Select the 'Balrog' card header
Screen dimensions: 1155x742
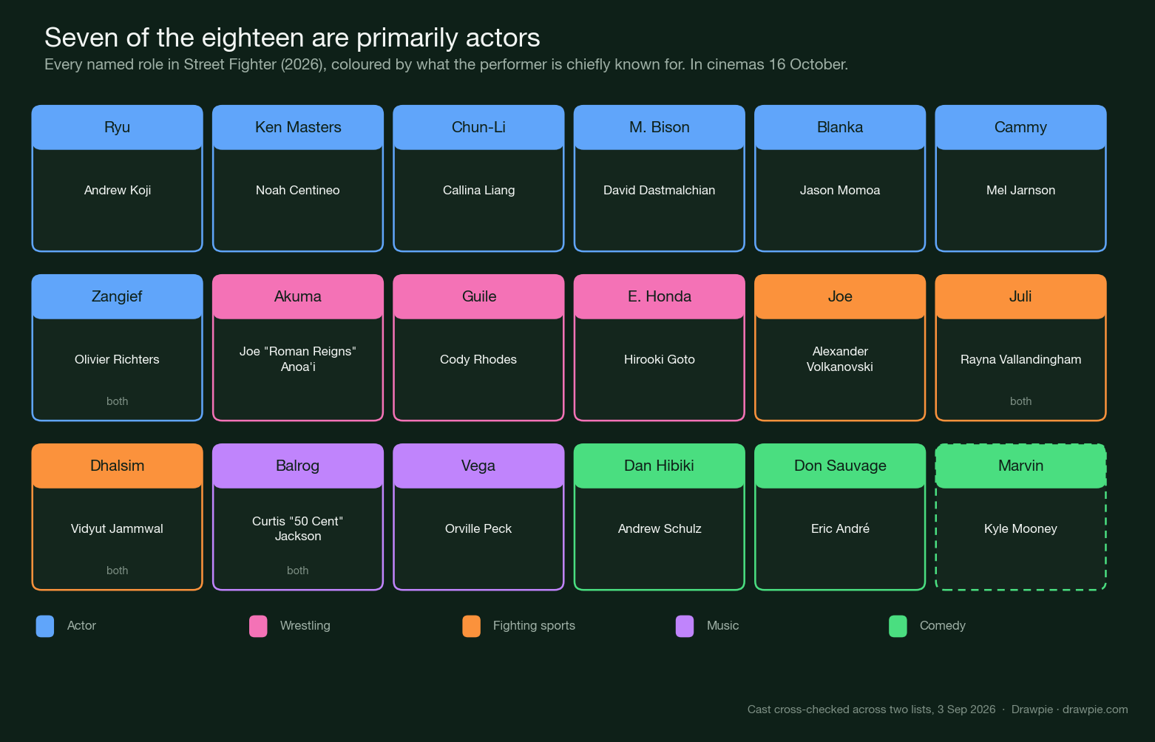(298, 466)
